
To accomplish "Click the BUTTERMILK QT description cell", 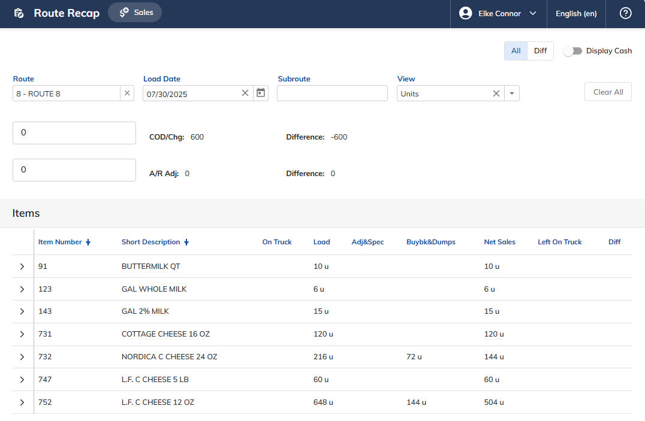I will (x=150, y=266).
